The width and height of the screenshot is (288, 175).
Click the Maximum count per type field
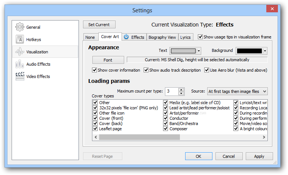click(x=172, y=91)
